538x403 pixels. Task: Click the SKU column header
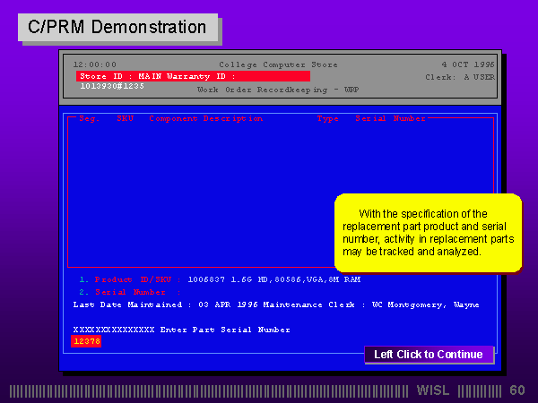(125, 118)
